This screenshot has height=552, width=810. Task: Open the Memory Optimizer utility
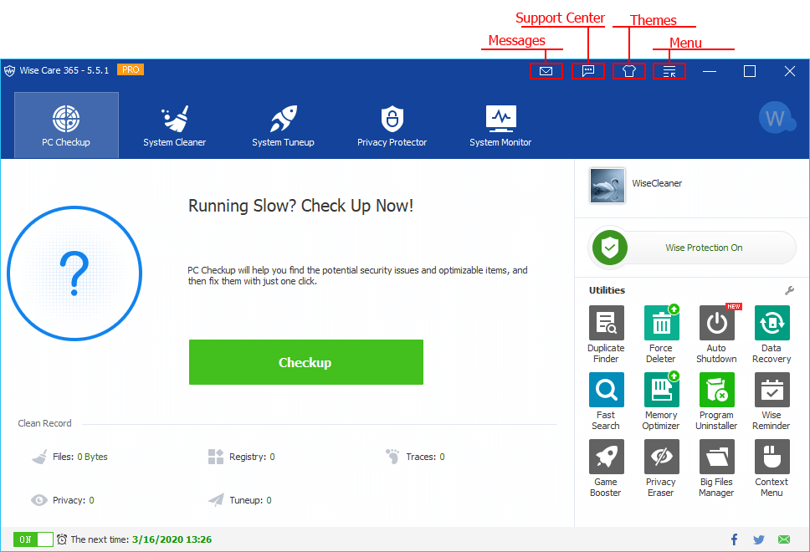660,391
